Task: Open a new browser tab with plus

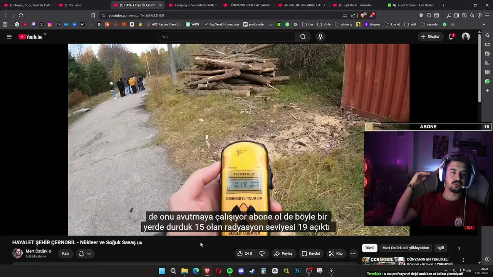Action: click(443, 5)
